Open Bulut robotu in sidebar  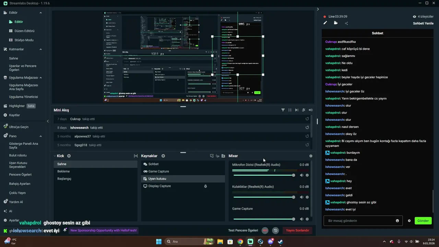[x=18, y=155]
